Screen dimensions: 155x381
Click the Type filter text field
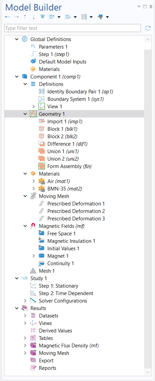pos(73,28)
